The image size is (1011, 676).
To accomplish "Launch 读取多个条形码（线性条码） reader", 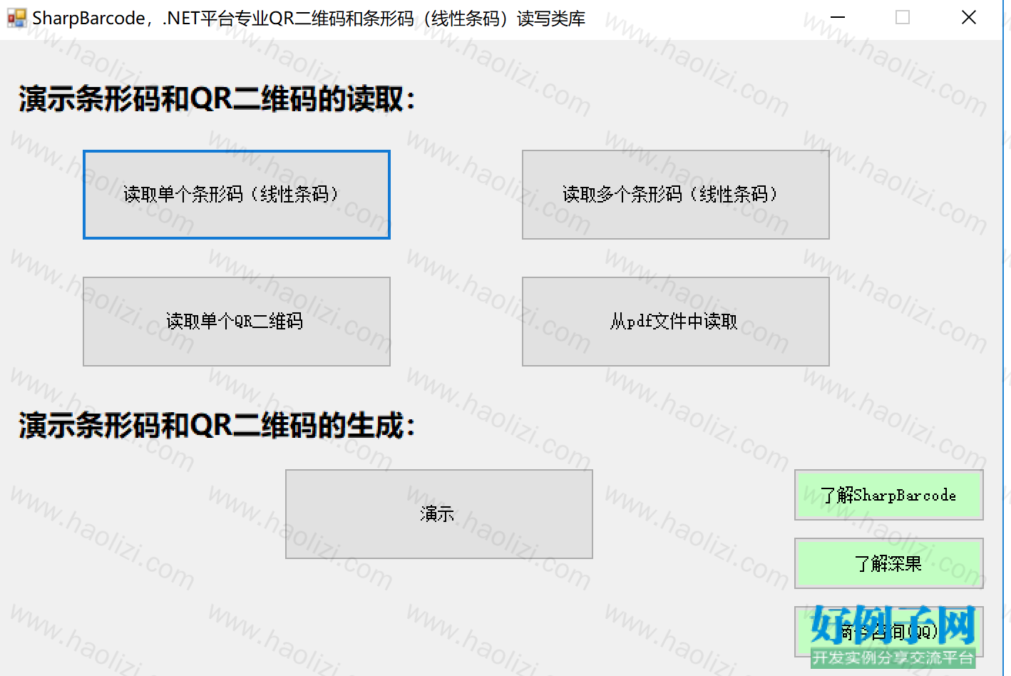I will tap(676, 195).
